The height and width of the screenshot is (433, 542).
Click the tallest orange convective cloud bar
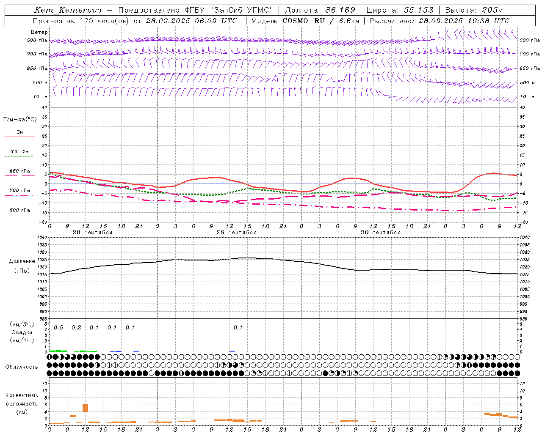click(85, 408)
